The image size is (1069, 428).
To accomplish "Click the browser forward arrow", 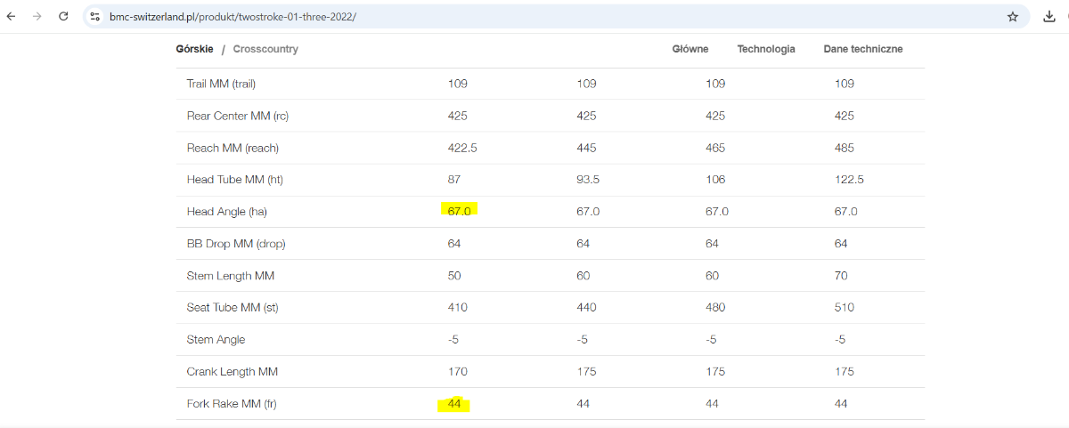I will [x=37, y=16].
